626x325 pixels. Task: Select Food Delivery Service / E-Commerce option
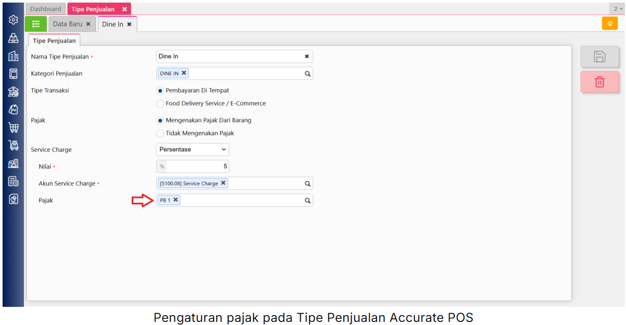pos(160,104)
